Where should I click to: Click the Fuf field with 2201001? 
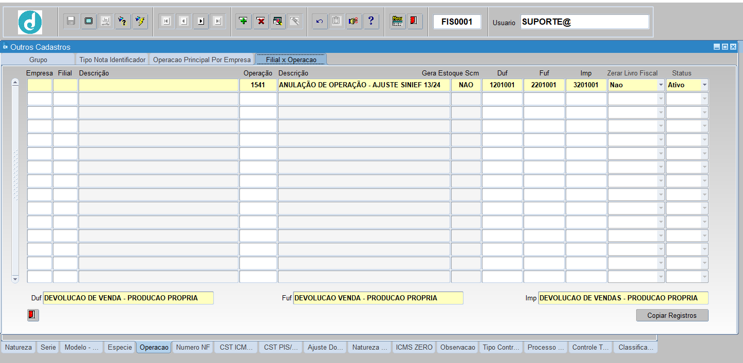coord(544,85)
